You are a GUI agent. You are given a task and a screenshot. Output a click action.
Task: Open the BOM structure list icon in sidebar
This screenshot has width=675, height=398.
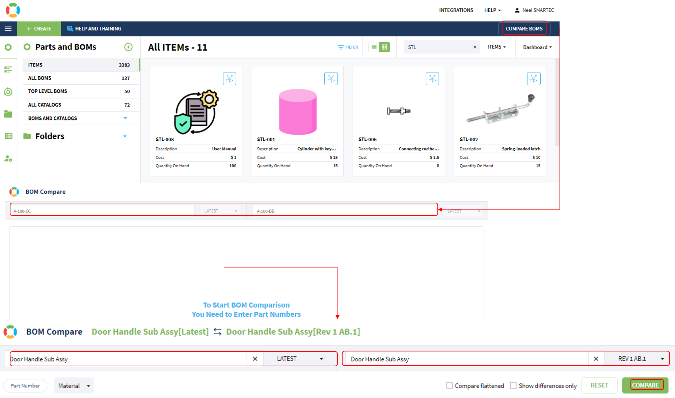pos(8,69)
